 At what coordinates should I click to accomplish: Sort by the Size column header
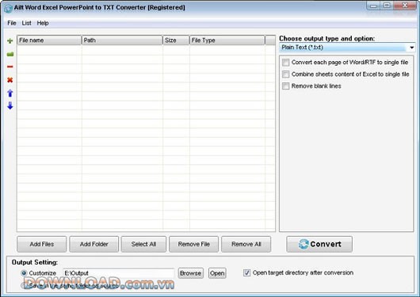point(176,40)
